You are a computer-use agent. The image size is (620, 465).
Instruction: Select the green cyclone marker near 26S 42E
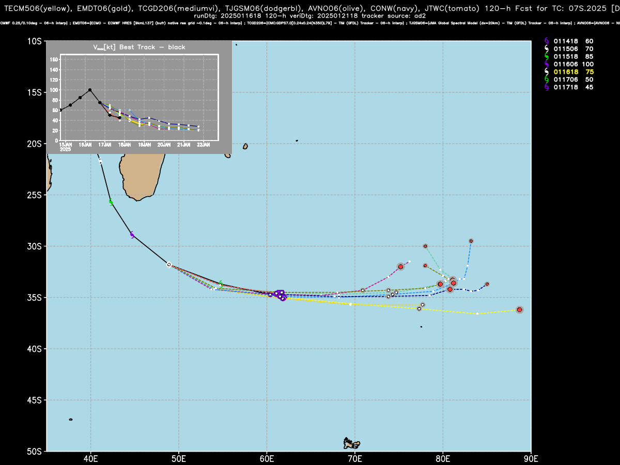[111, 202]
